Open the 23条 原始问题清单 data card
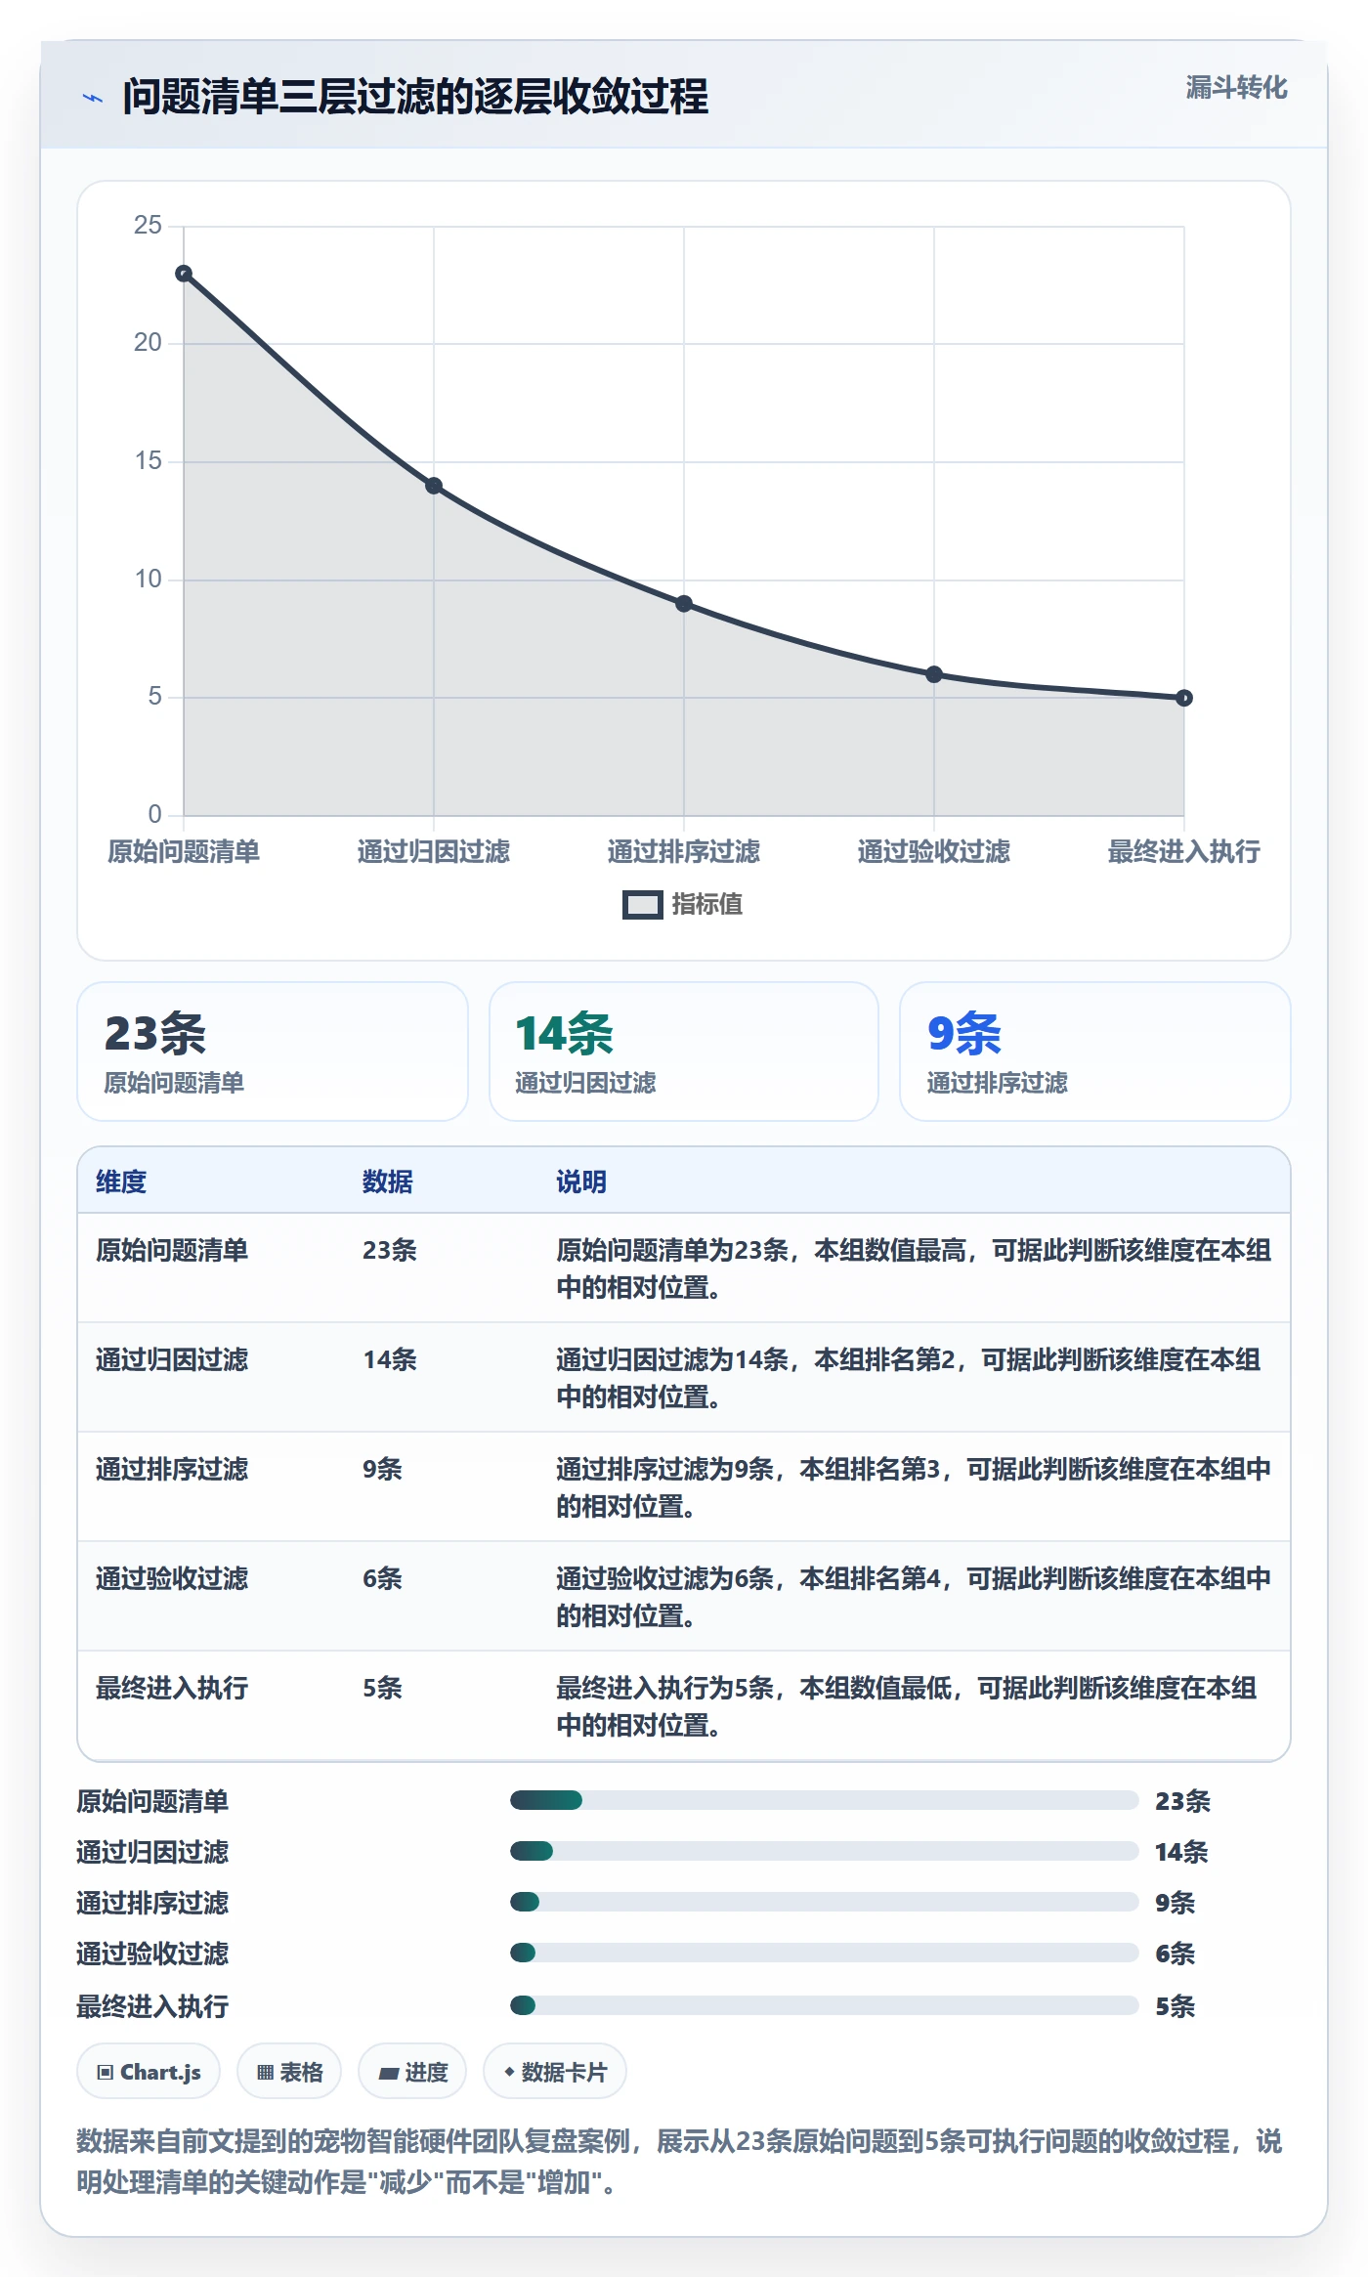The image size is (1368, 2277). (273, 1052)
